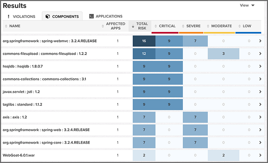Expand spring-core row details arrow

pyautogui.click(x=260, y=142)
